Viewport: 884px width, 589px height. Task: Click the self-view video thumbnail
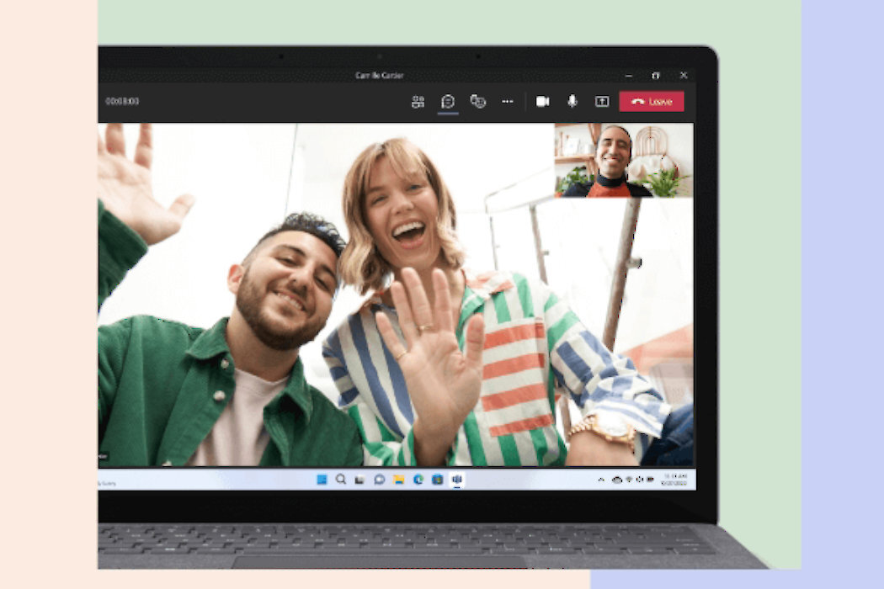pos(623,160)
